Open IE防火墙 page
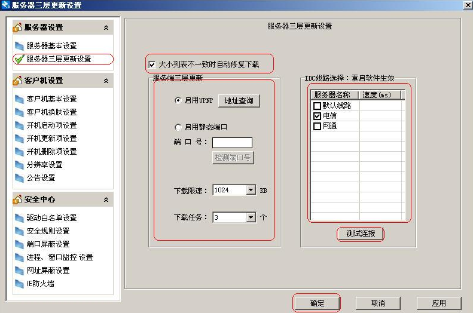Image resolution: width=473 pixels, height=313 pixels. [41, 284]
